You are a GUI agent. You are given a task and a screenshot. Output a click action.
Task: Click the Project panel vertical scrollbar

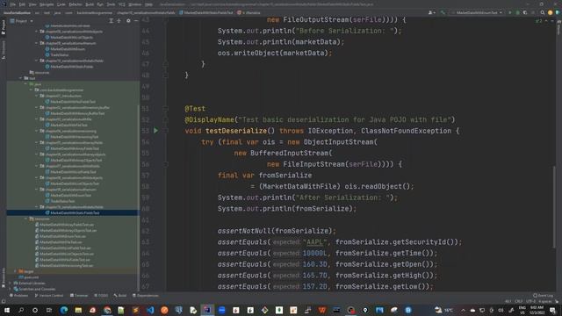click(139, 197)
